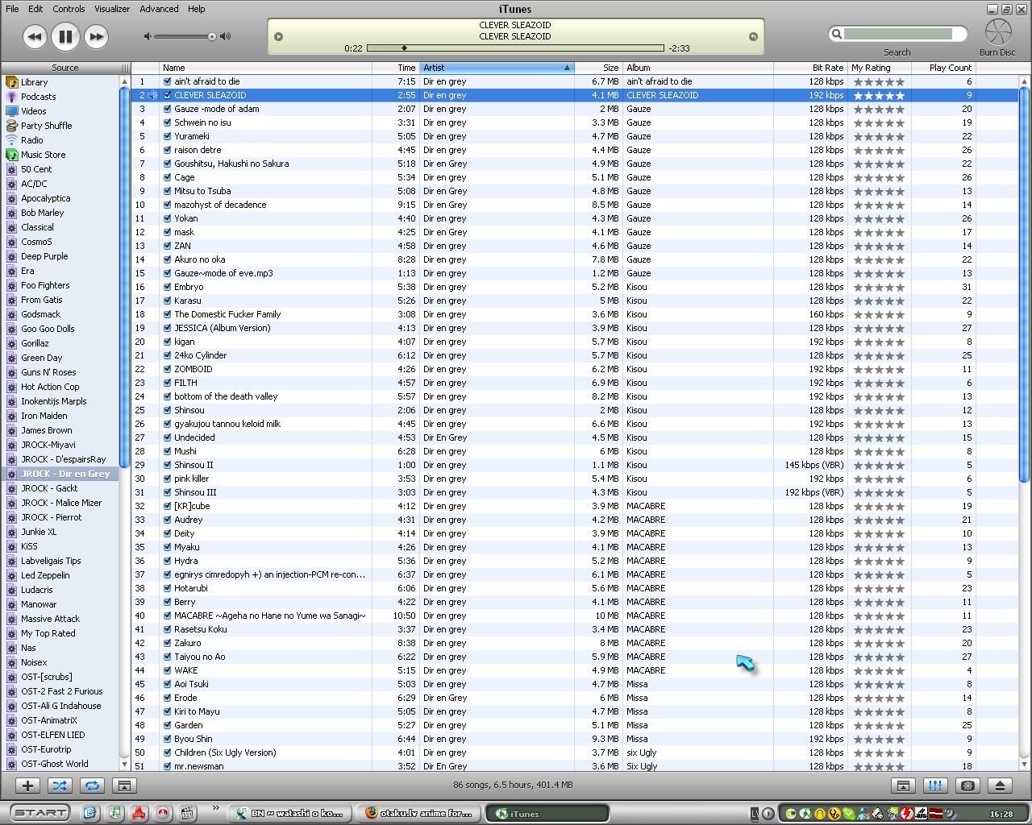Toggle checkbox for 'Cage' track
1032x825 pixels.
[167, 177]
